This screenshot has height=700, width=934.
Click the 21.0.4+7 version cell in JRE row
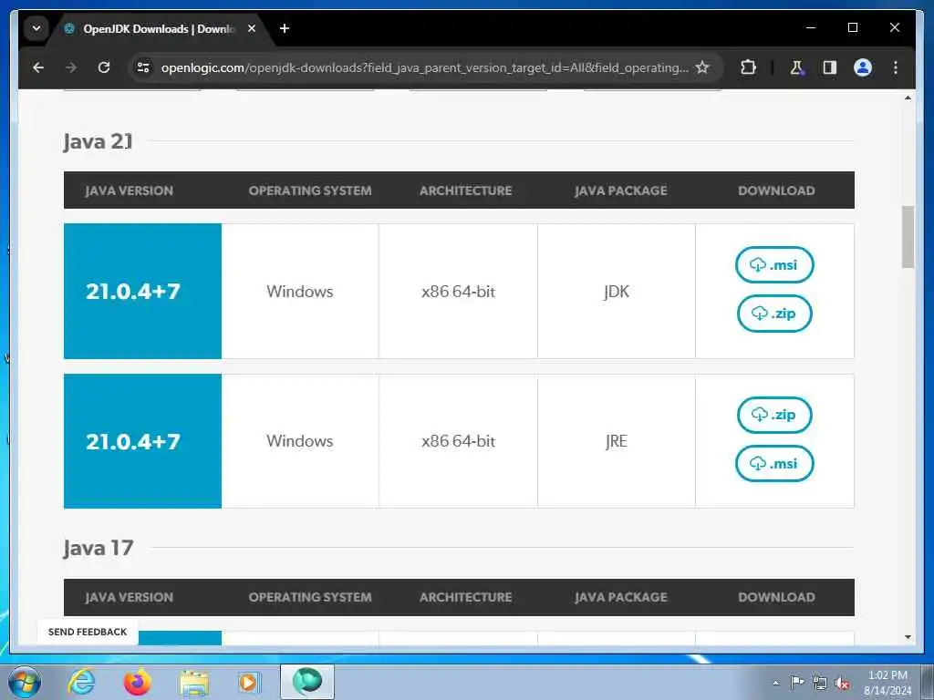[x=142, y=441]
